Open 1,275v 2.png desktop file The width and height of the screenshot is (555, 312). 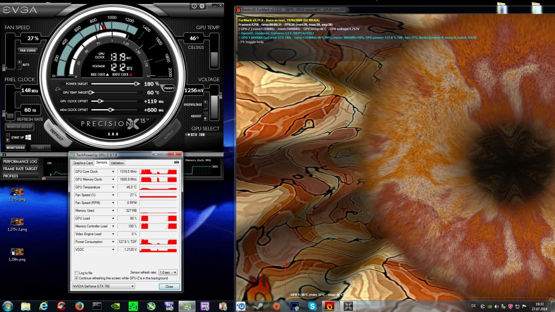coord(17,225)
